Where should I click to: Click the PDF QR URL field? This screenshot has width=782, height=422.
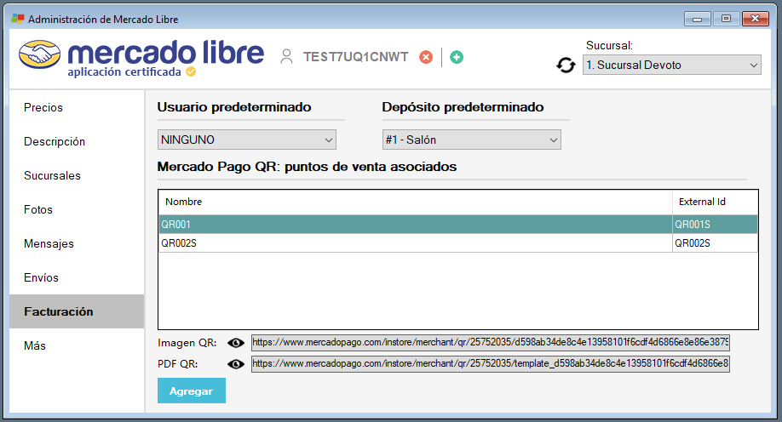[491, 363]
